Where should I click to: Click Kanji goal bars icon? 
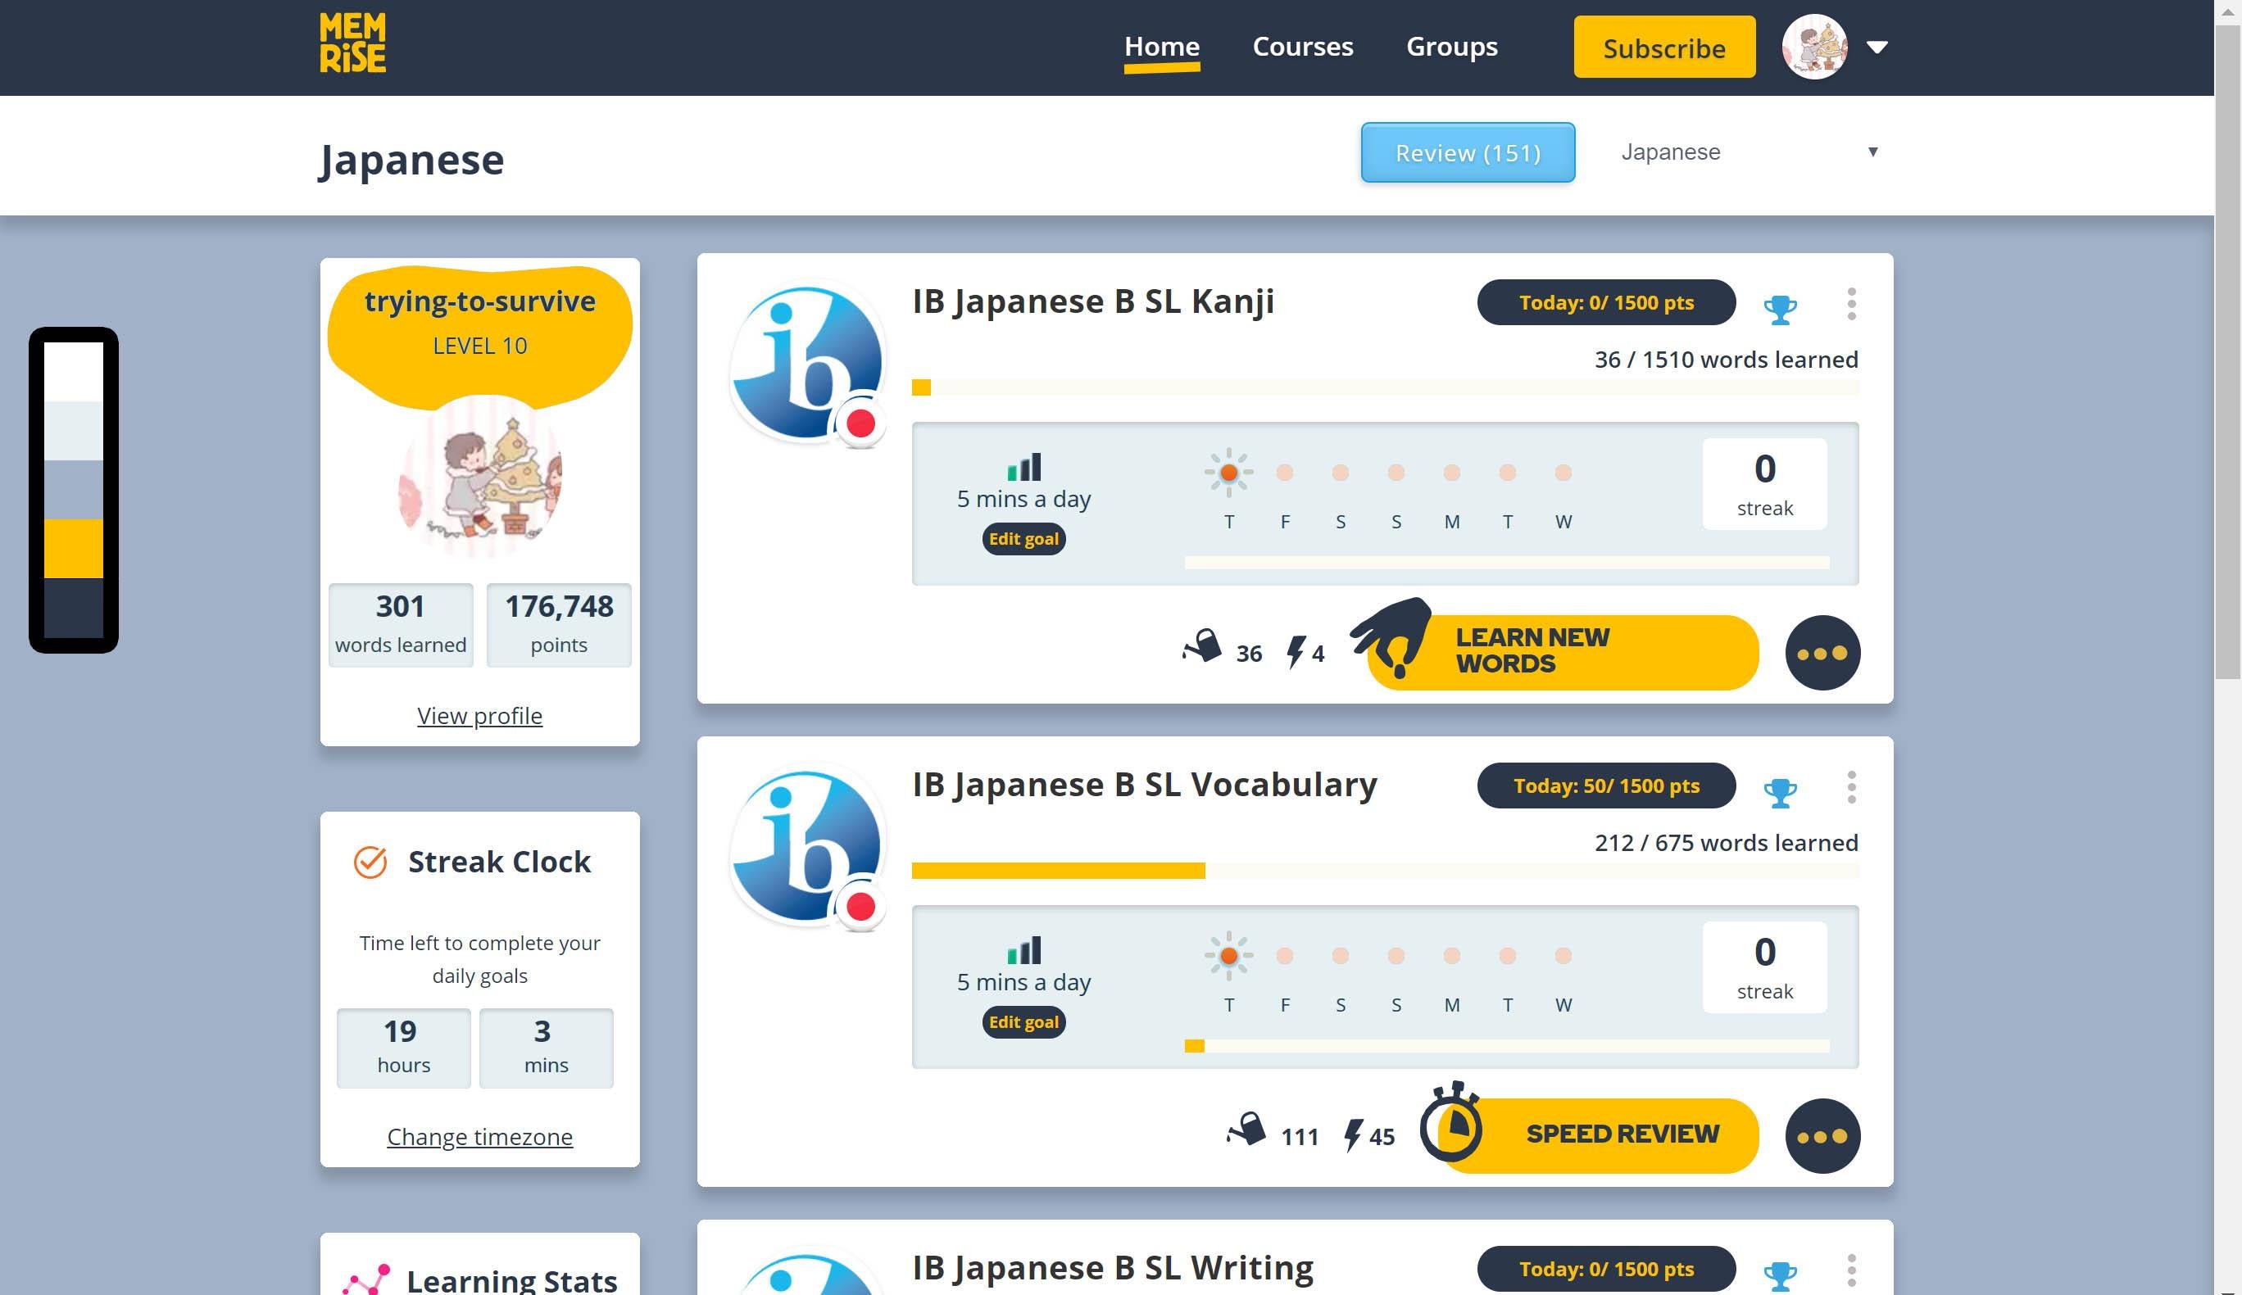pos(1023,466)
